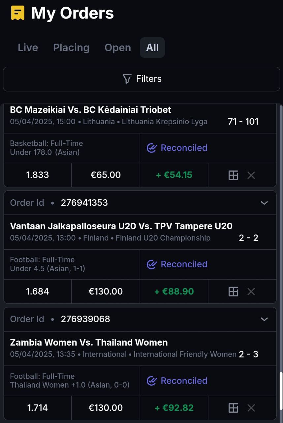Expand order 276941353 chevron

pyautogui.click(x=264, y=203)
